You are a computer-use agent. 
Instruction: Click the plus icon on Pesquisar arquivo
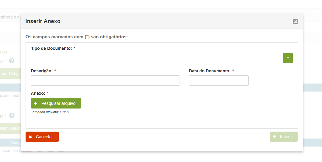(x=36, y=103)
